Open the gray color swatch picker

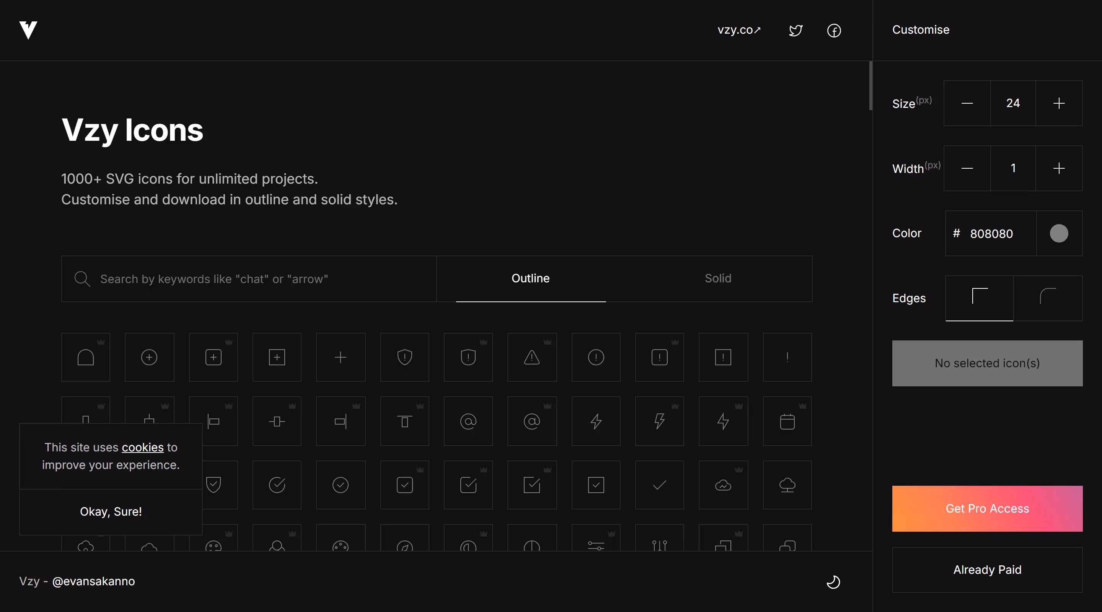(1059, 233)
